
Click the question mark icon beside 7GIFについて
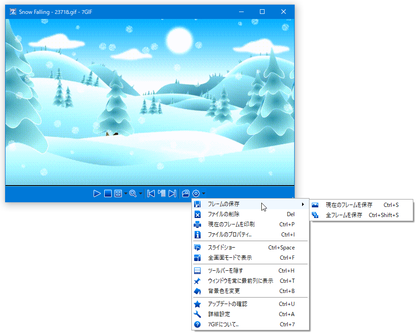pos(197,324)
